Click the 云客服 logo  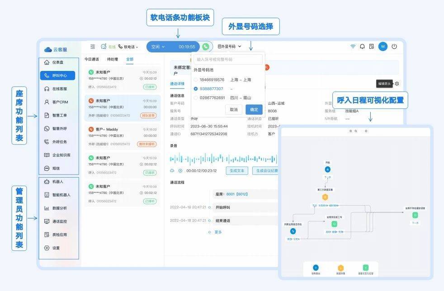(56, 50)
